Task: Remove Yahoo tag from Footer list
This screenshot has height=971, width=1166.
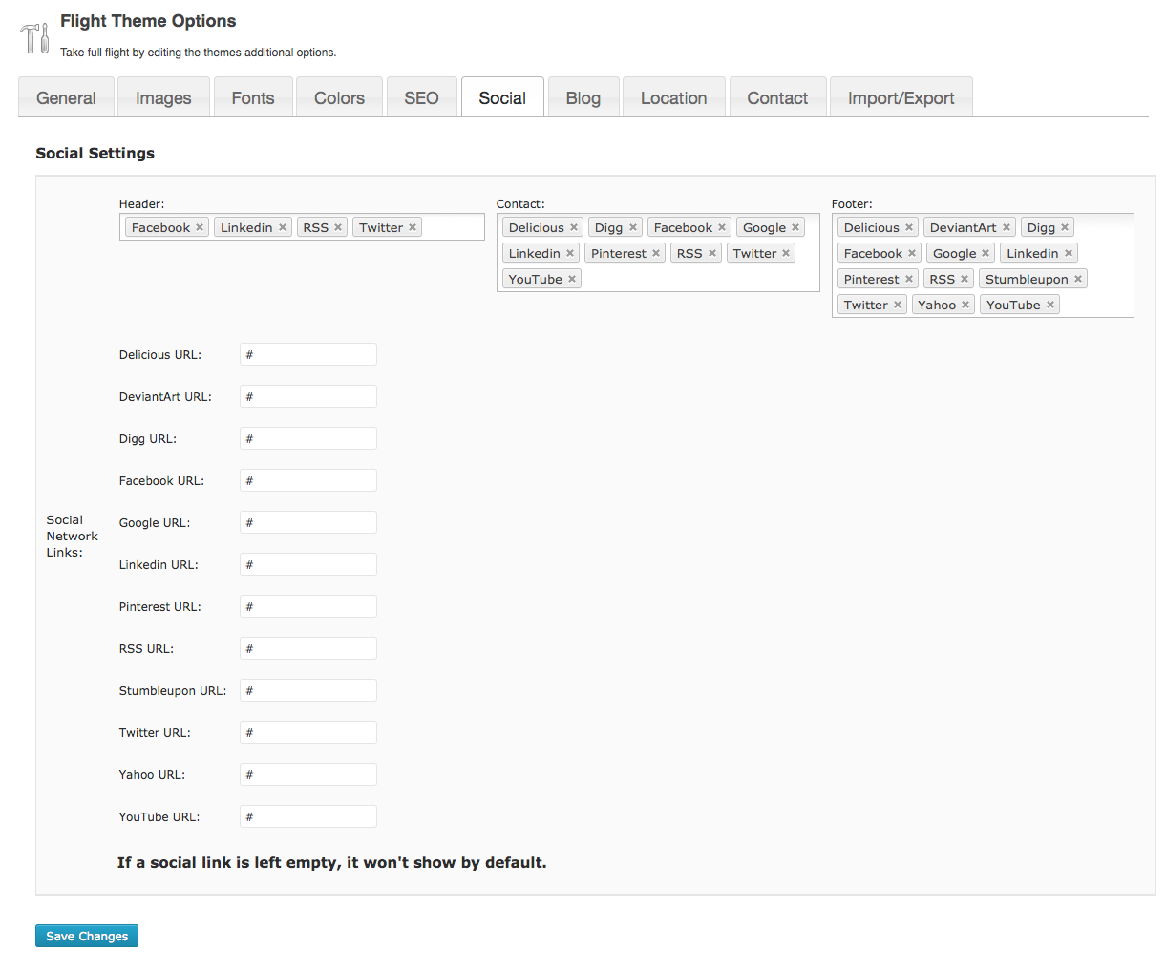Action: tap(965, 305)
